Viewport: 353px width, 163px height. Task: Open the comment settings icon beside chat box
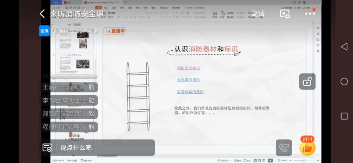(47, 148)
